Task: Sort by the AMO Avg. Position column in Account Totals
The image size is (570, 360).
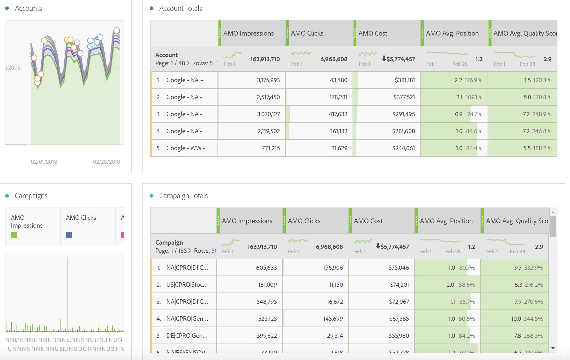Action: click(x=452, y=33)
